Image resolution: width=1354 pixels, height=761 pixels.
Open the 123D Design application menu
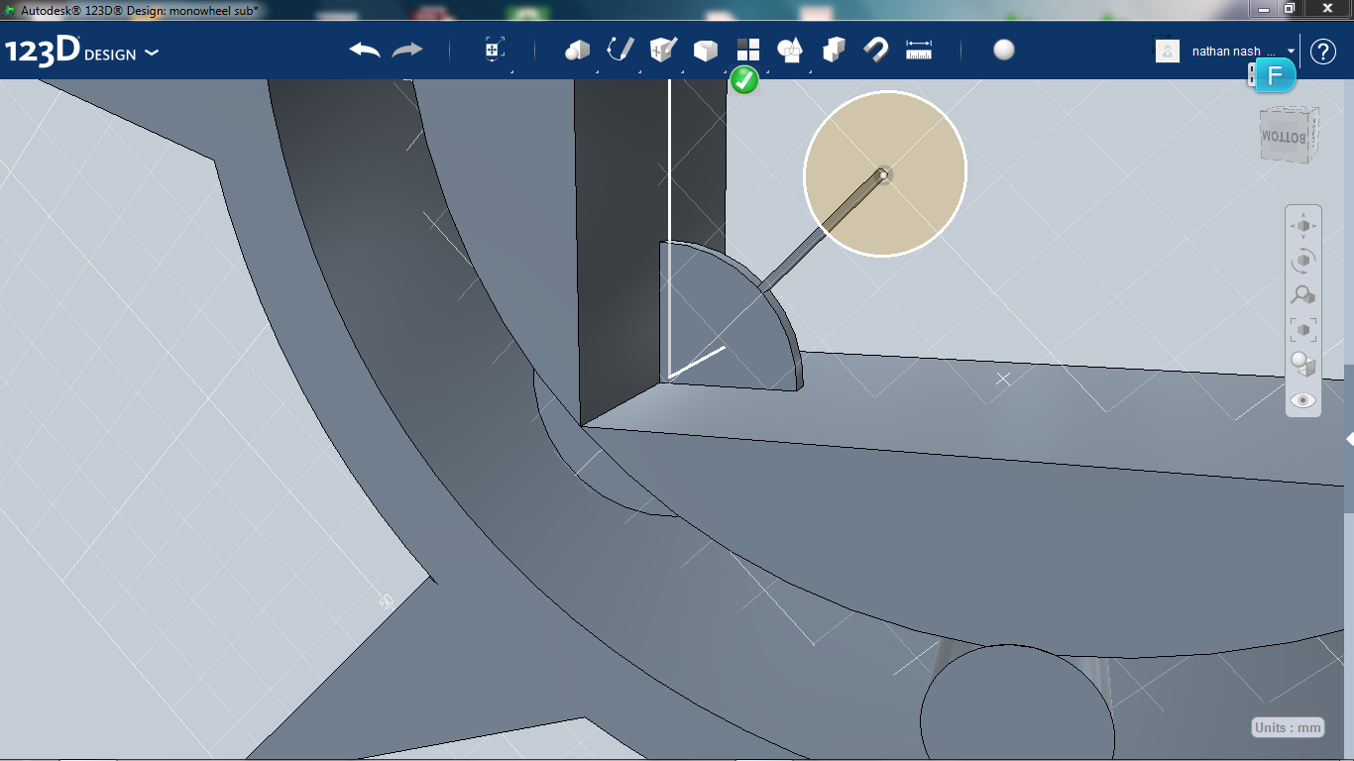coord(81,51)
